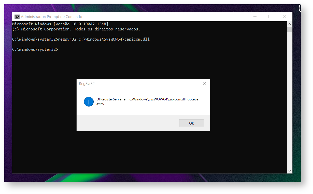Close the RegSvr32 dialog with the X
The height and width of the screenshot is (194, 313).
[x=205, y=83]
